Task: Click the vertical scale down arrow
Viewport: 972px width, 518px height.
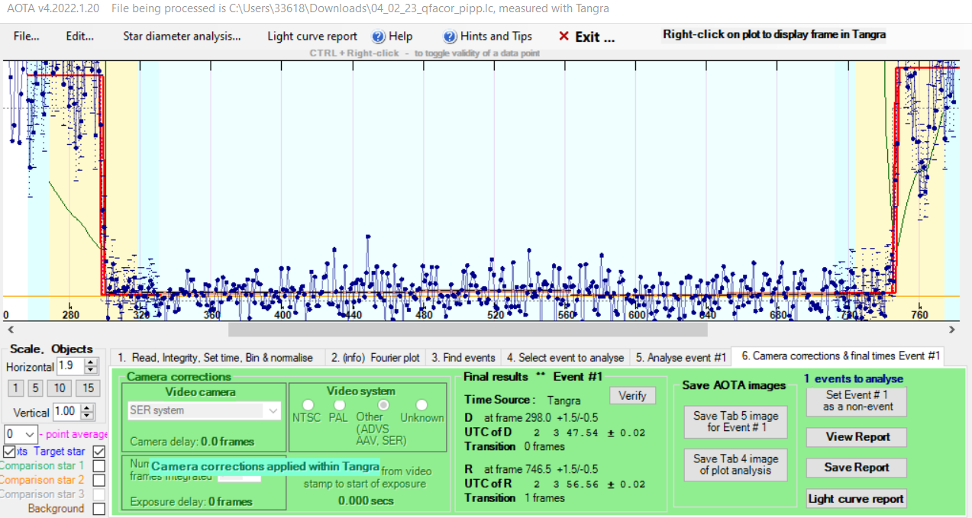Action: pos(92,416)
